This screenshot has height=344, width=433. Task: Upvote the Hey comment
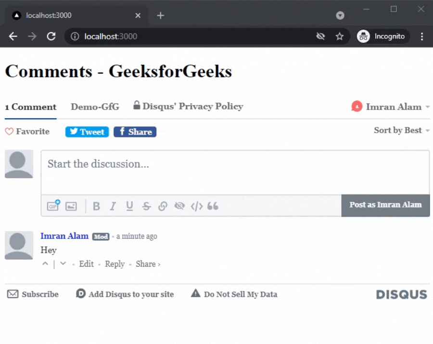click(45, 263)
